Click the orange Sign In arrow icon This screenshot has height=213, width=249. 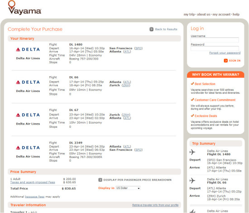pyautogui.click(x=225, y=60)
